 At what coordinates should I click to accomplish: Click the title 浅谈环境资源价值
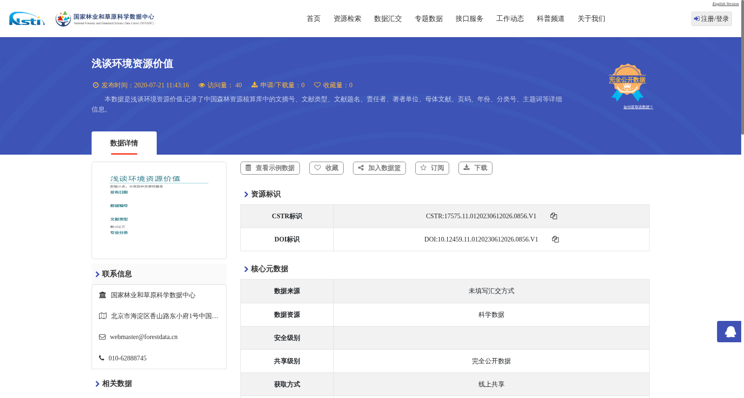click(x=133, y=64)
